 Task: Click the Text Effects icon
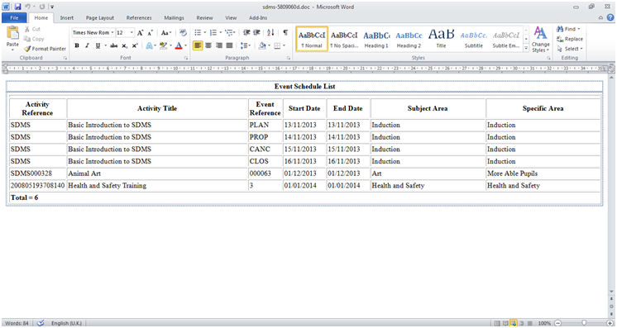click(x=149, y=45)
